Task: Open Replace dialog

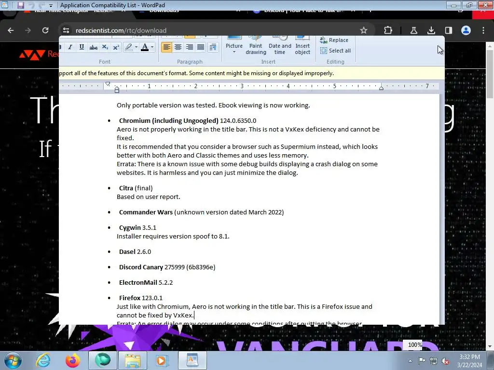Action: (x=334, y=40)
